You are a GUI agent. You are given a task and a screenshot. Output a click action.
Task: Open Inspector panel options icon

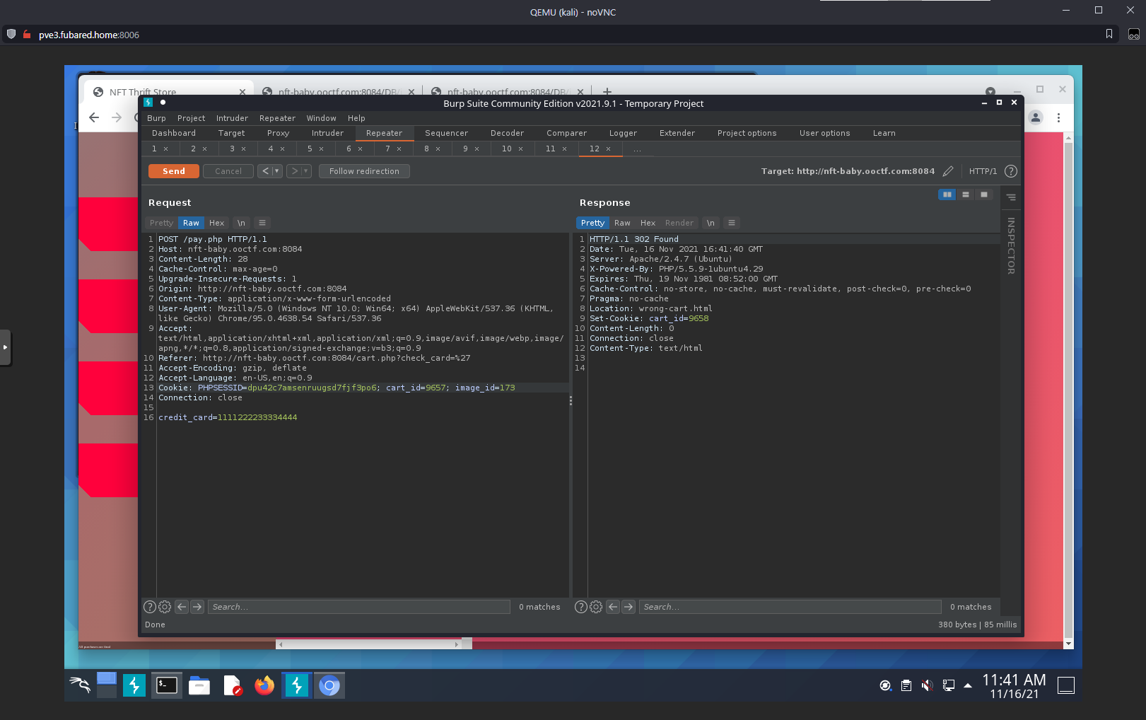[x=1011, y=197]
